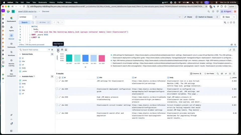Click the magnifier icon in results toolbar
The image size is (241, 135).
pyautogui.click(x=218, y=74)
